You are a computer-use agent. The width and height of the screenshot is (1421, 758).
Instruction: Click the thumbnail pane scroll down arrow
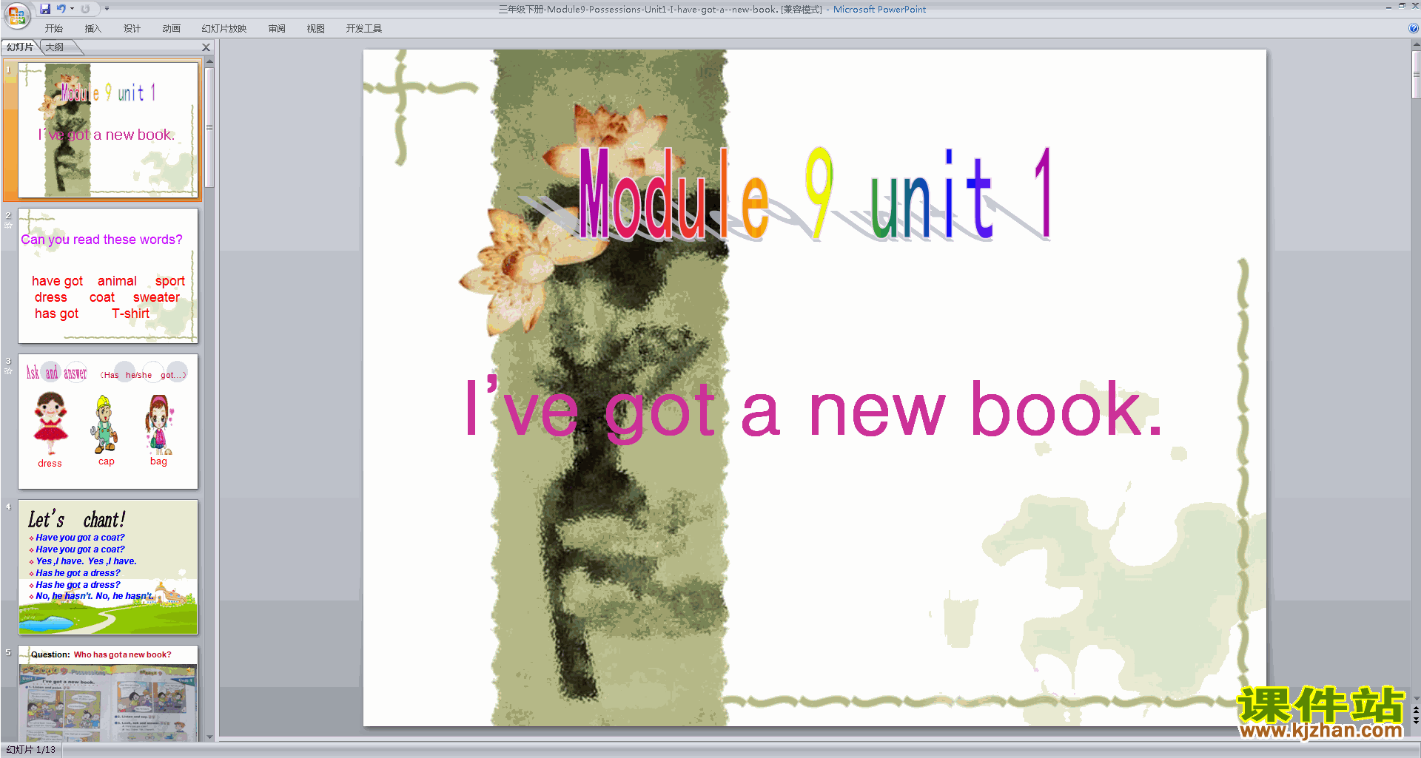209,737
